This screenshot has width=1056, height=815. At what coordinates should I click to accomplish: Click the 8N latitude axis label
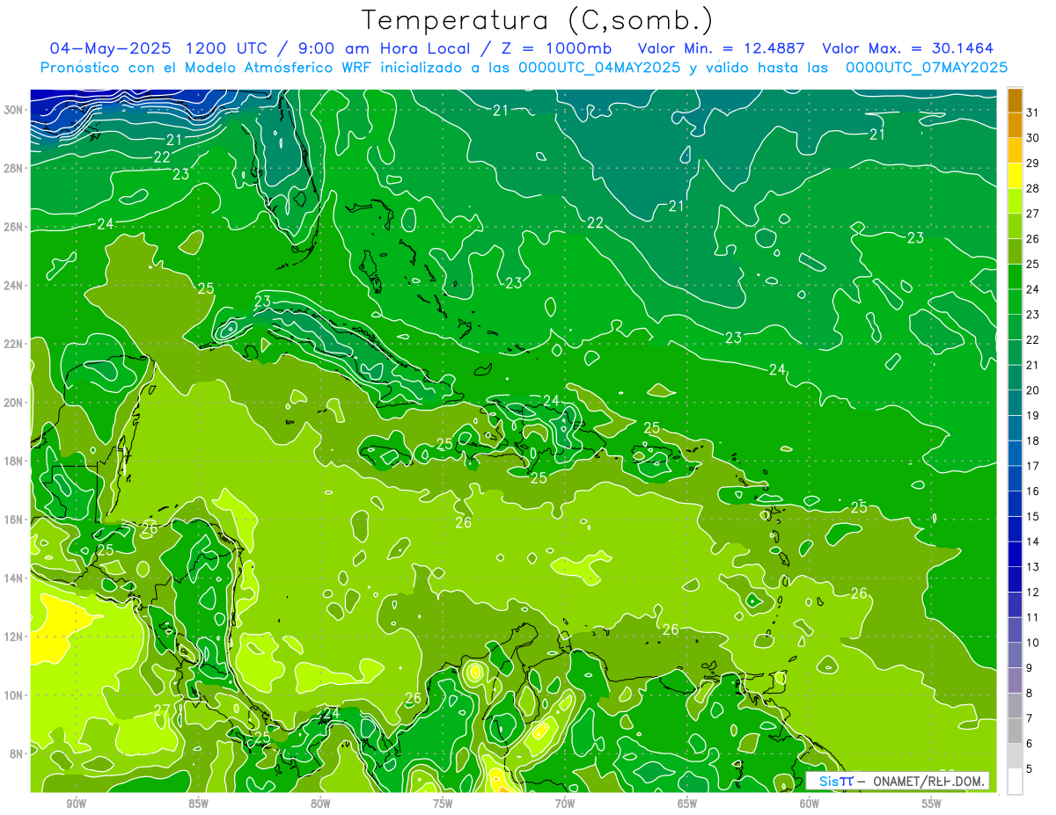pyautogui.click(x=17, y=753)
